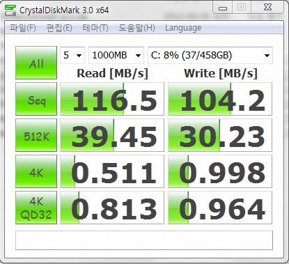Viewport: 289px width, 264px height.
Task: Open the Language menu
Action: pyautogui.click(x=183, y=28)
